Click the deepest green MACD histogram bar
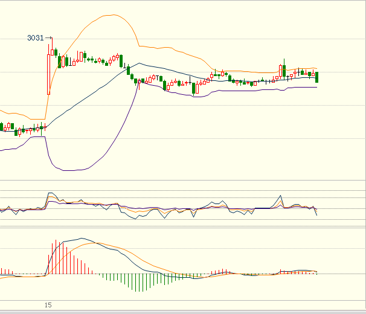Screen dimensions: 366x314 pos(140,283)
